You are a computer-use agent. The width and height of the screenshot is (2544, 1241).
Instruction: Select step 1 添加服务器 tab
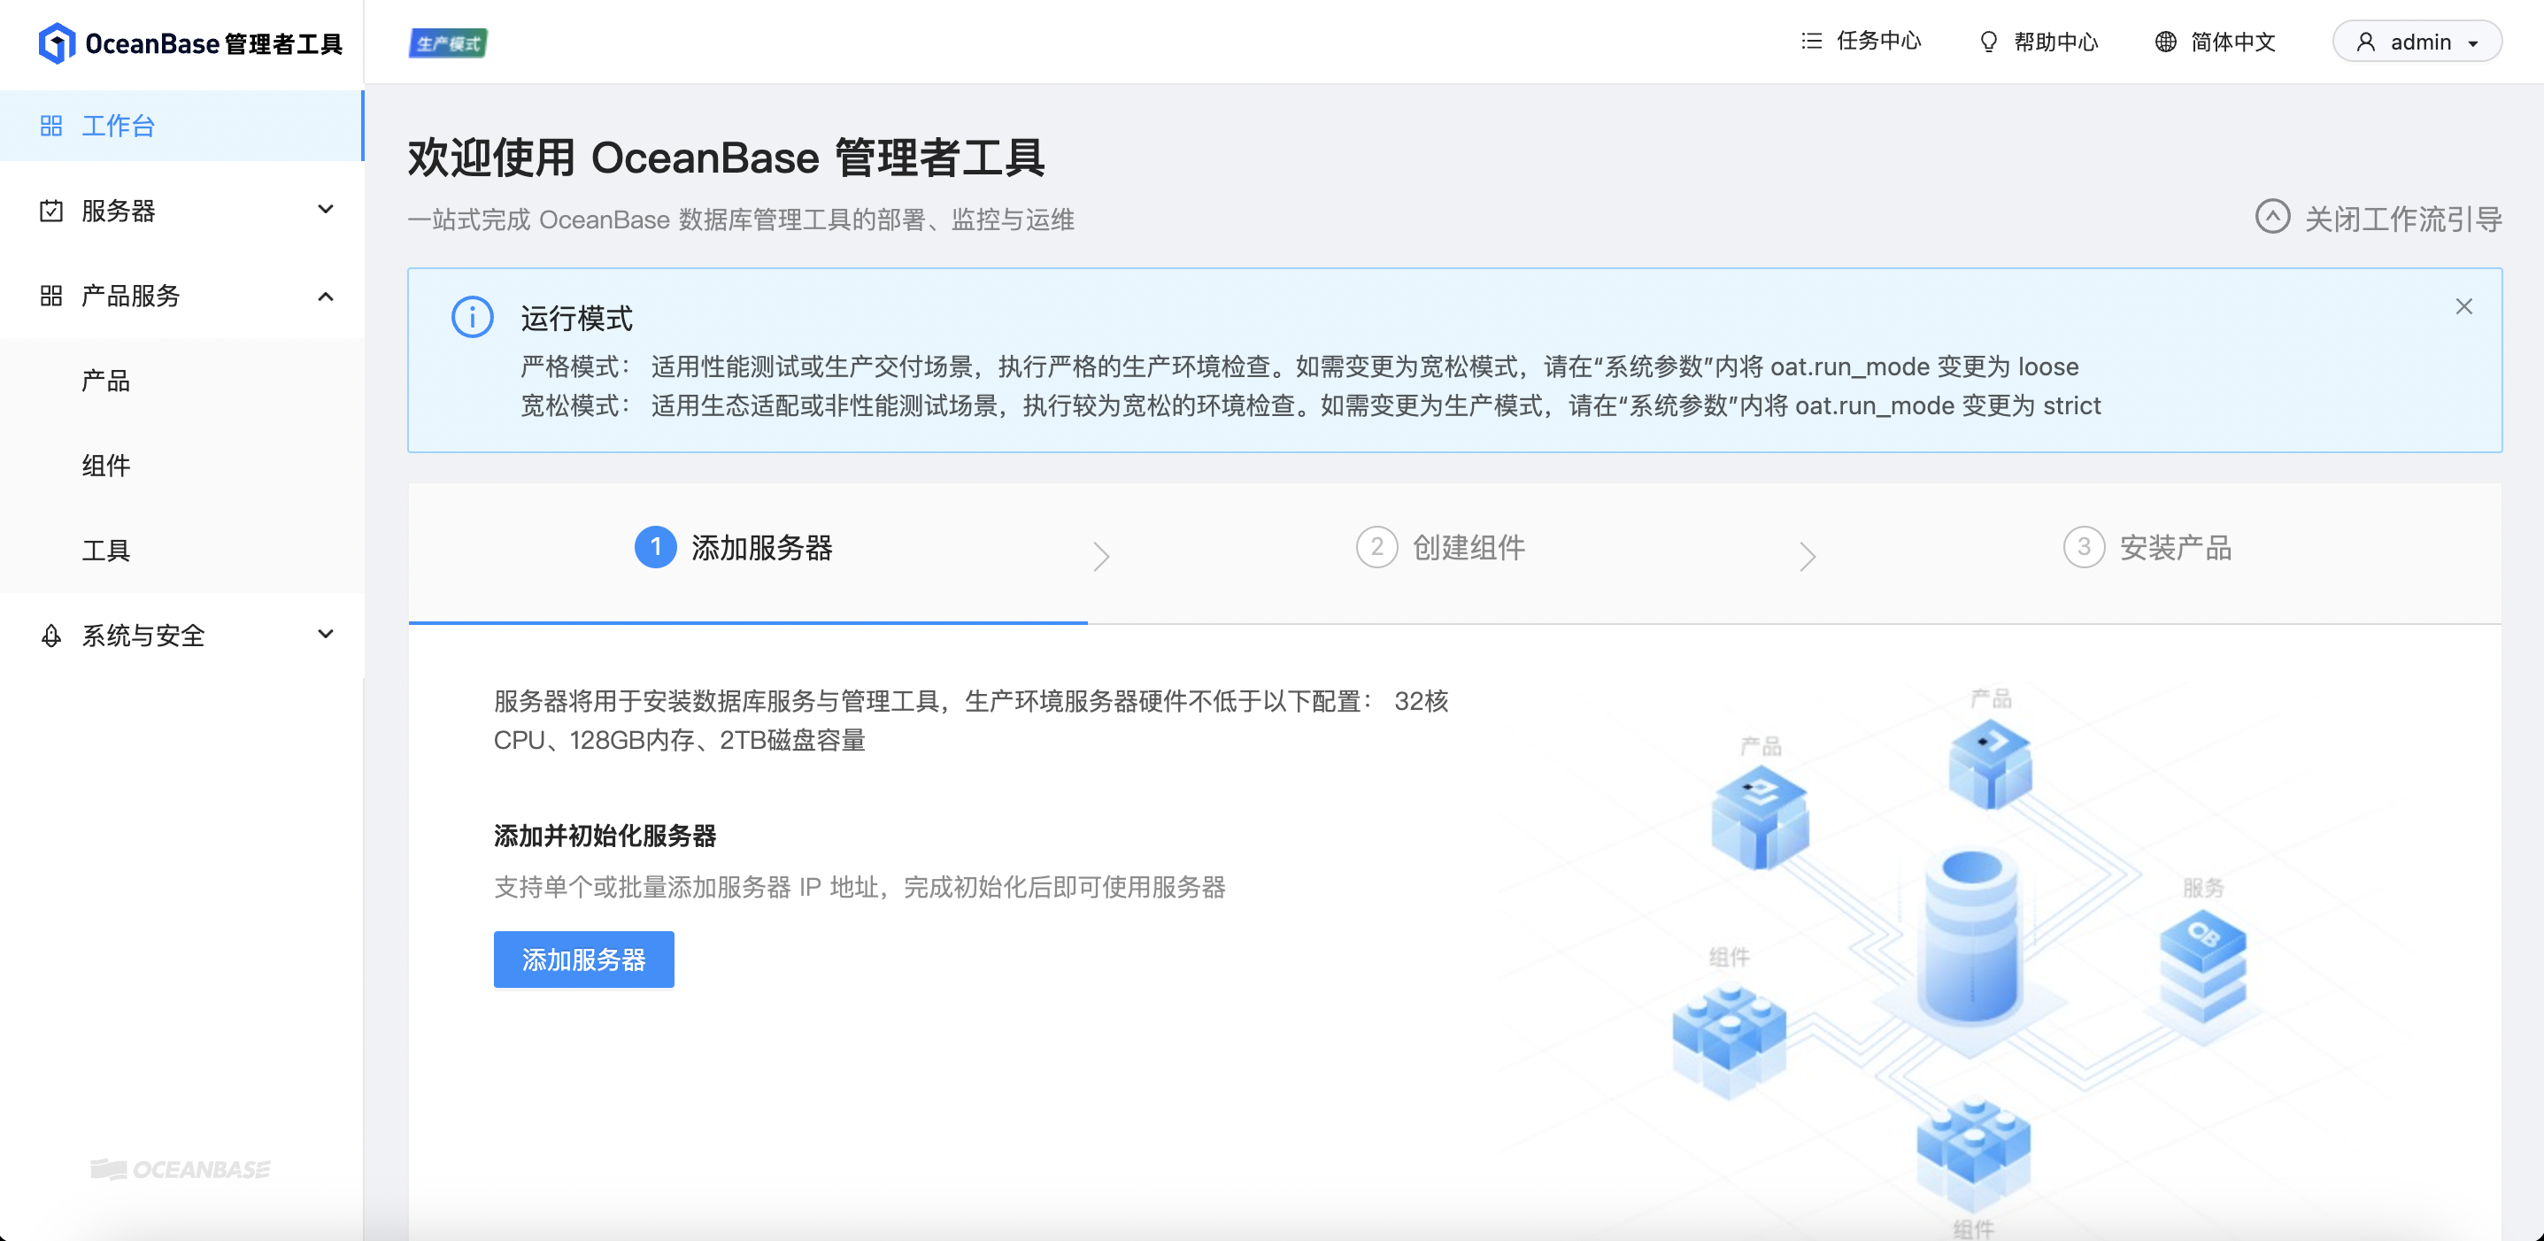(735, 547)
